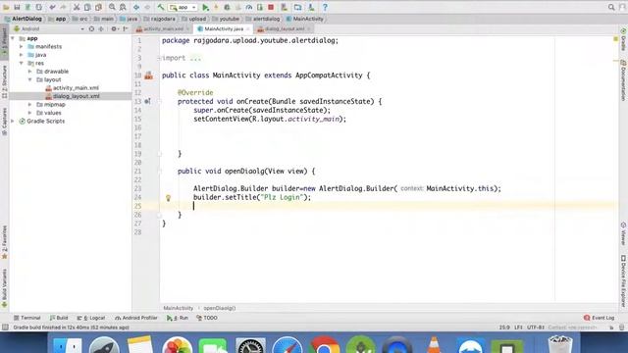Collapse the app module tree node
Viewport: 628px width, 353px height.
13,38
